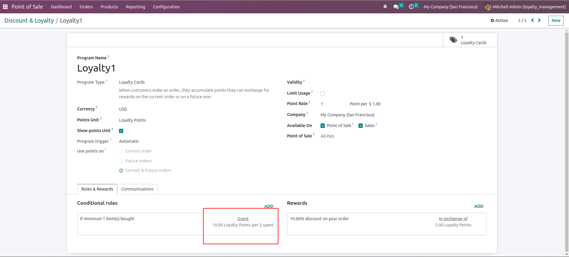The image size is (569, 257).
Task: Click Point Rate help question mark
Action: 309,102
